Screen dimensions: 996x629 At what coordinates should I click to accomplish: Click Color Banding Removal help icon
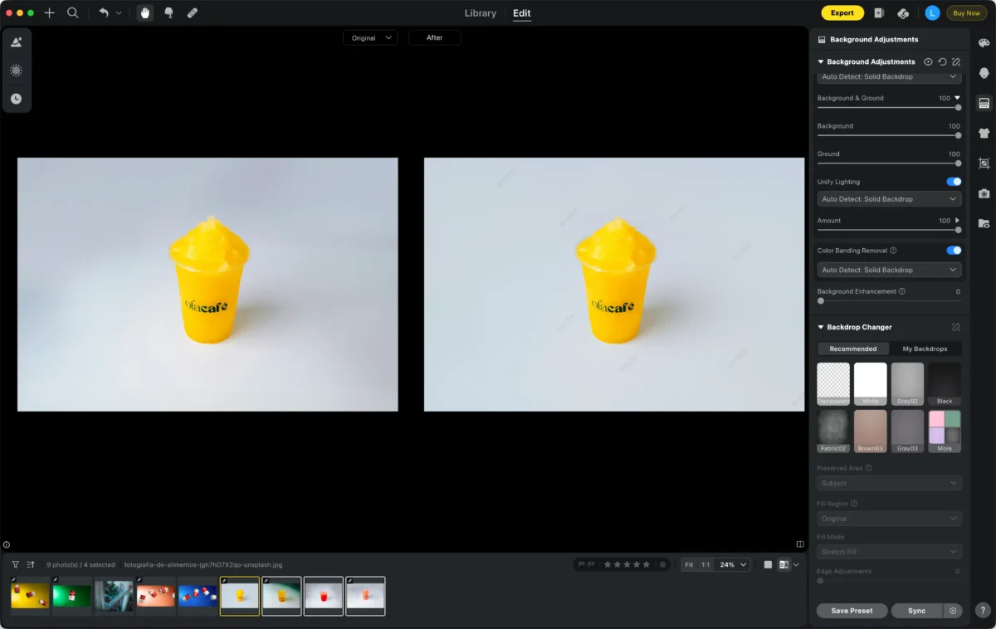(x=893, y=250)
